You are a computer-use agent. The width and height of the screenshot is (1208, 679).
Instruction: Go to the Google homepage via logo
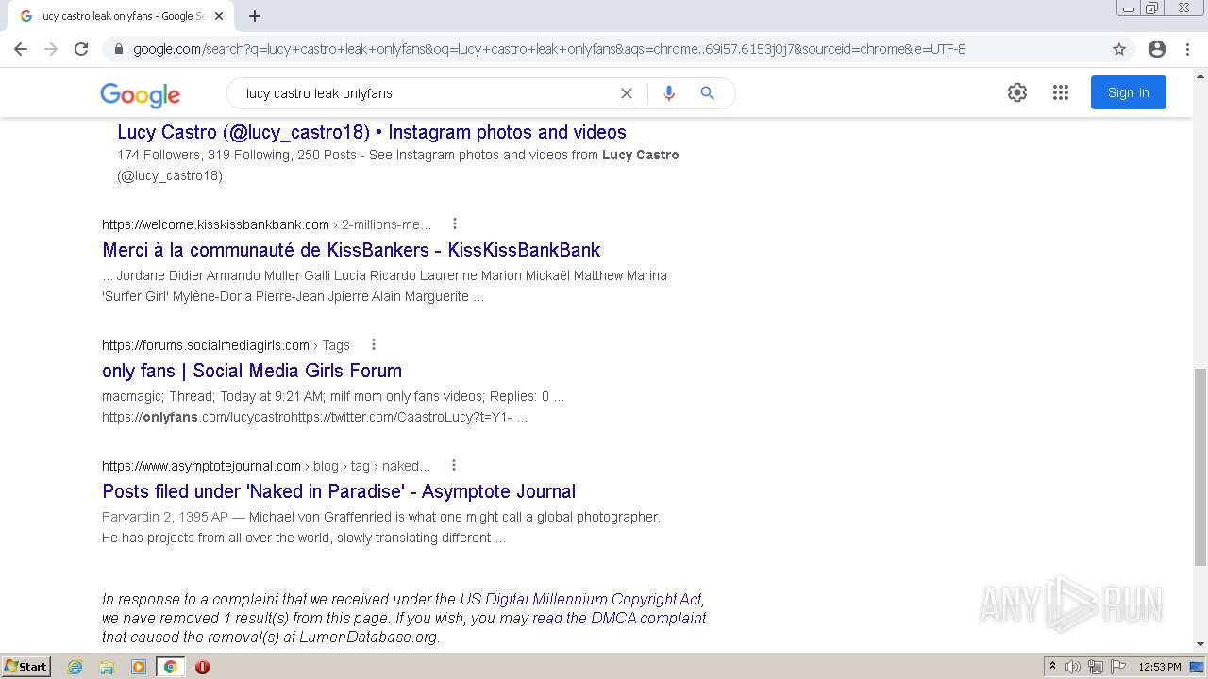coord(140,94)
